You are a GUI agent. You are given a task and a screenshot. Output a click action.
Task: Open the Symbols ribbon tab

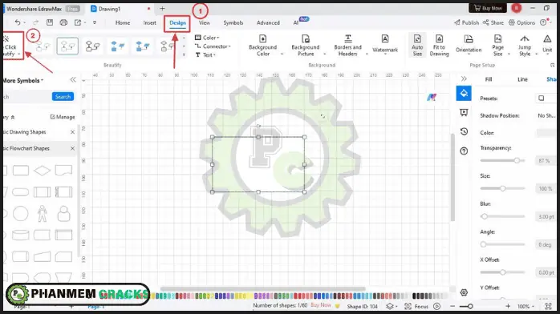pyautogui.click(x=233, y=22)
